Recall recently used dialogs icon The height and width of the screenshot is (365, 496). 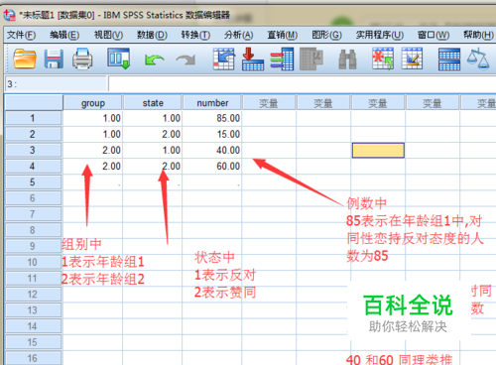(118, 59)
